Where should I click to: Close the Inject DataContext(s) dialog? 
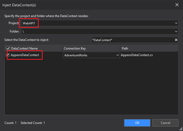point(176,4)
